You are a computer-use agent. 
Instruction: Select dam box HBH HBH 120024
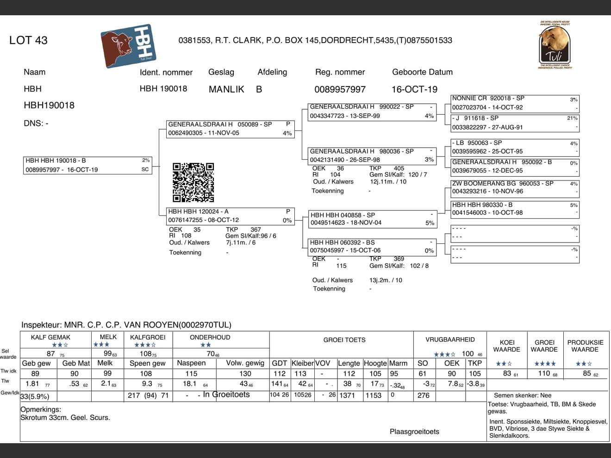pos(231,216)
